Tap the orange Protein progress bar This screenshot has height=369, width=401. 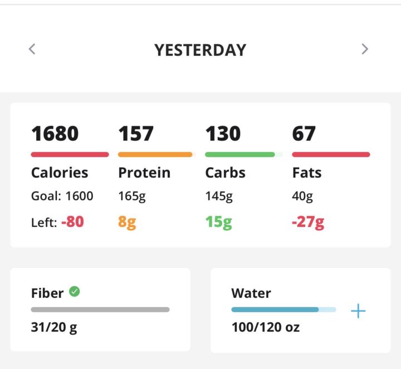[155, 154]
